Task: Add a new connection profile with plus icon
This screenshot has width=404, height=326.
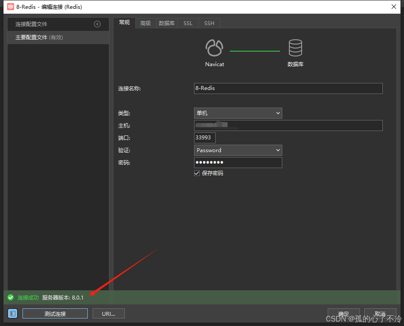Action: pos(97,24)
